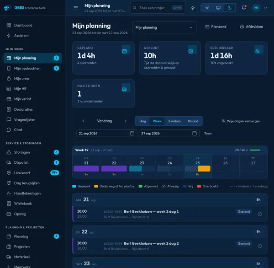
Task: Open the hamburger sidebar menu
Action: pyautogui.click(x=76, y=8)
